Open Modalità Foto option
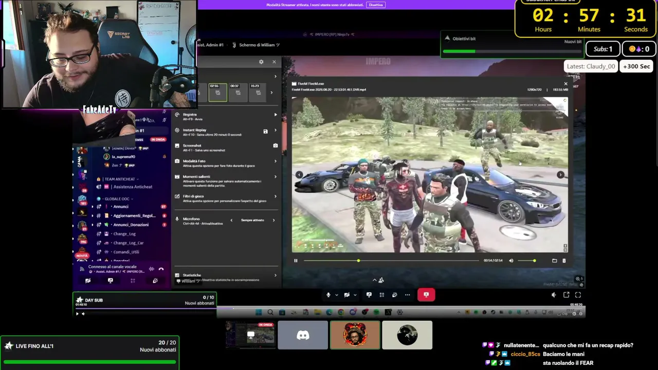This screenshot has height=370, width=658. point(226,163)
